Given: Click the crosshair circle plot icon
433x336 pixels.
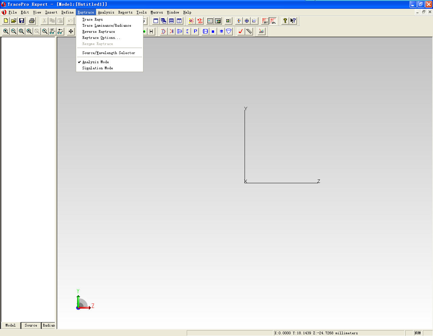Looking at the screenshot, I should pyautogui.click(x=247, y=21).
